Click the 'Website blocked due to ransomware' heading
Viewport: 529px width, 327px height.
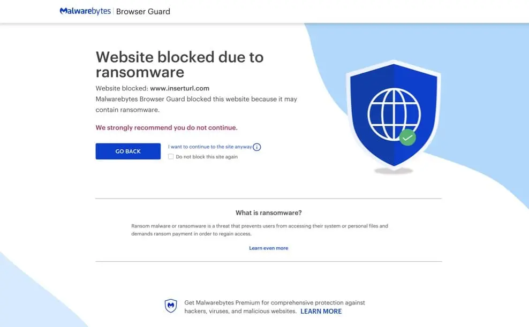tap(179, 64)
